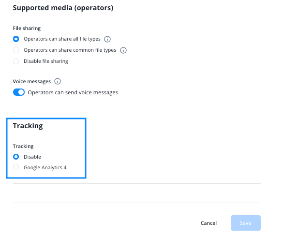Click the 'Google Analytics 4' label text
Image resolution: width=283 pixels, height=236 pixels.
coord(45,168)
